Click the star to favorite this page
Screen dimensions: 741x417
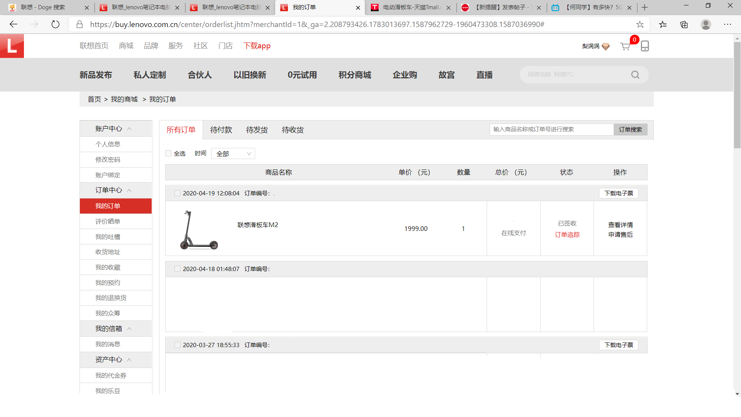click(640, 24)
